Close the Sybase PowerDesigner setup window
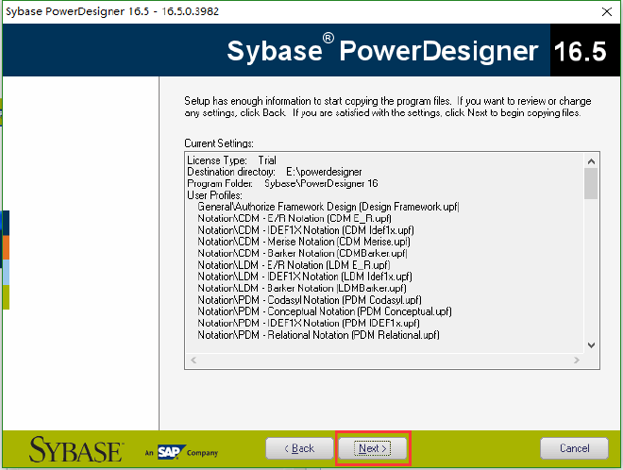 click(607, 12)
